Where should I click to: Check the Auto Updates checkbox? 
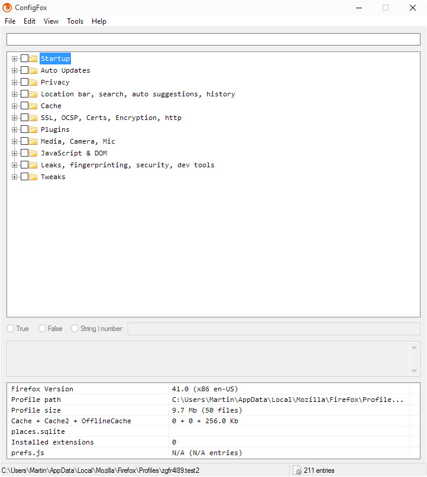click(24, 70)
